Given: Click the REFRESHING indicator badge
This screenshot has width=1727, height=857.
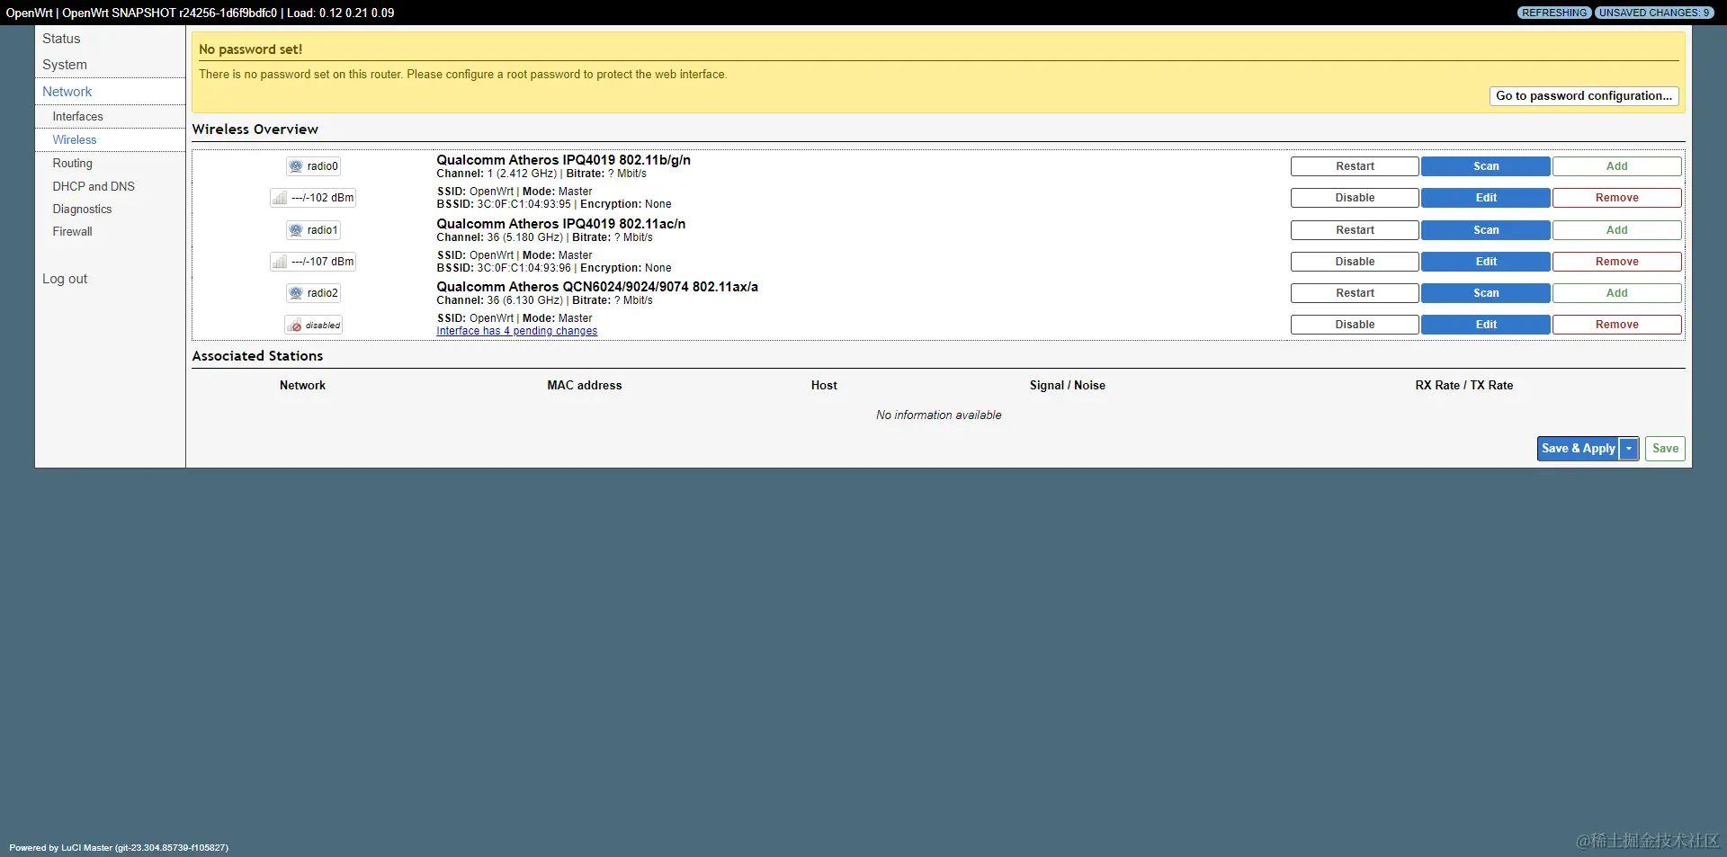Looking at the screenshot, I should [x=1554, y=13].
